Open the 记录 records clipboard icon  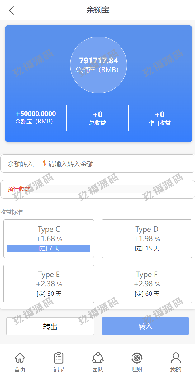pos(59,358)
